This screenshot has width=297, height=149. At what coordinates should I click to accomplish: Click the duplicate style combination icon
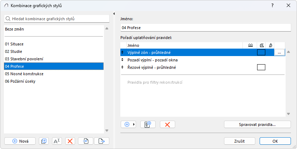pos(44,141)
